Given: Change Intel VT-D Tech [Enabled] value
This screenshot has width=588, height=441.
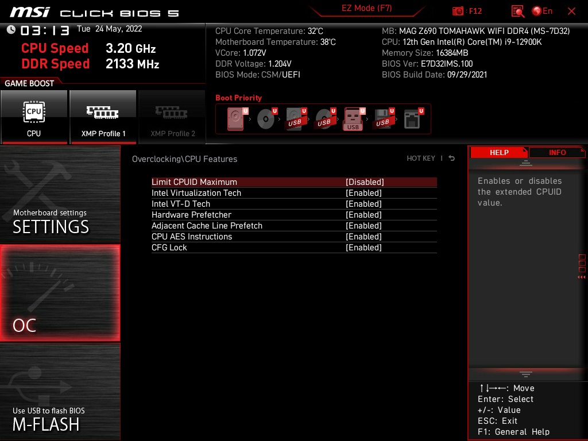Looking at the screenshot, I should pyautogui.click(x=363, y=204).
